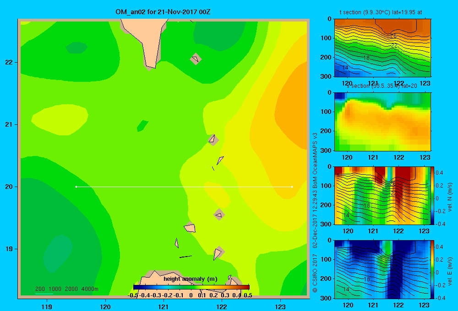Click the 26 isotherm label in temperature section
Screen dimensions: 458x311
pos(393,36)
